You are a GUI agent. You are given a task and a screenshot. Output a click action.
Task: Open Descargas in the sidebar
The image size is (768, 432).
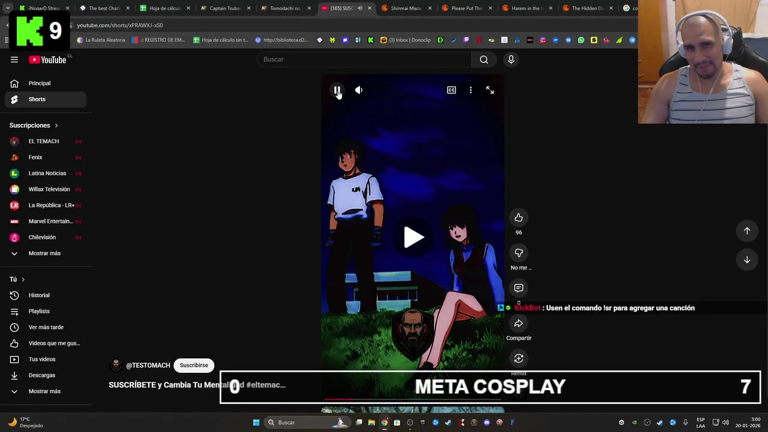(46, 375)
